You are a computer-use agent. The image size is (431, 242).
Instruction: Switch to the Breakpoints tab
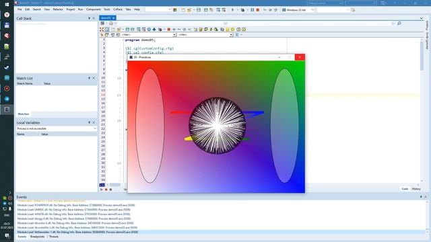point(38,237)
